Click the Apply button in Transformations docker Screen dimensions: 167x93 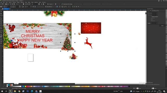click(162, 26)
